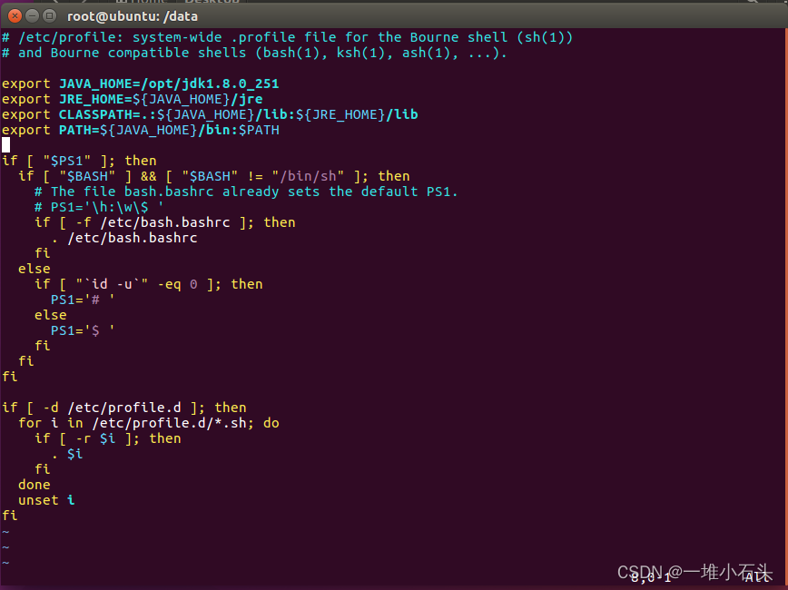Screen dimensions: 788x590
Task: Click the vim cursor block on empty line
Action: (6, 144)
